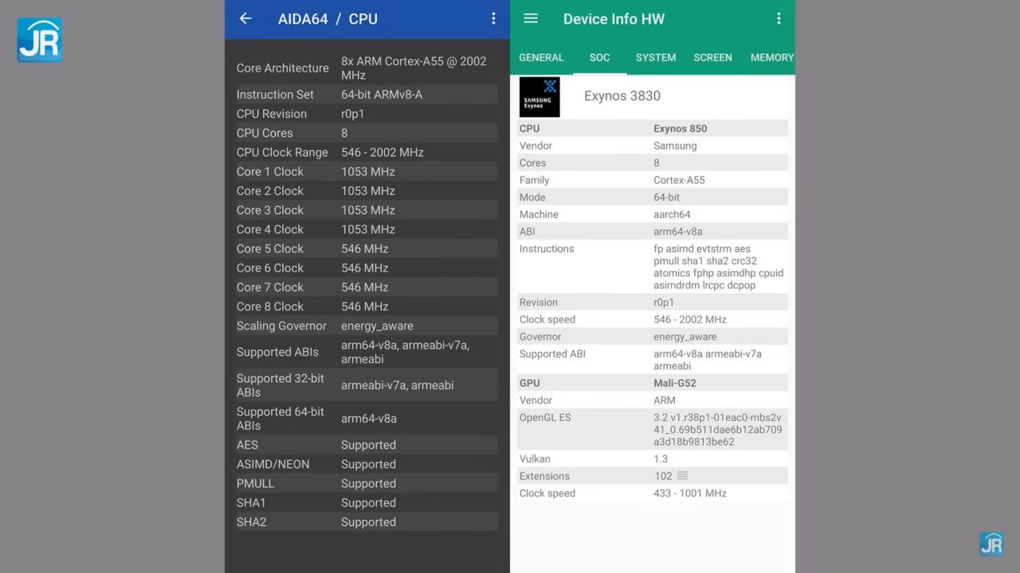Click the Core 5 Clock row
Screen dimensions: 1020x573
367,248
